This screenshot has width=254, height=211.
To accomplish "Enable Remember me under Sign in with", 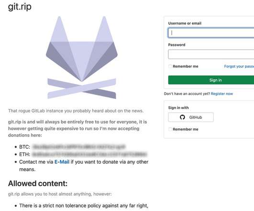I will [170, 129].
